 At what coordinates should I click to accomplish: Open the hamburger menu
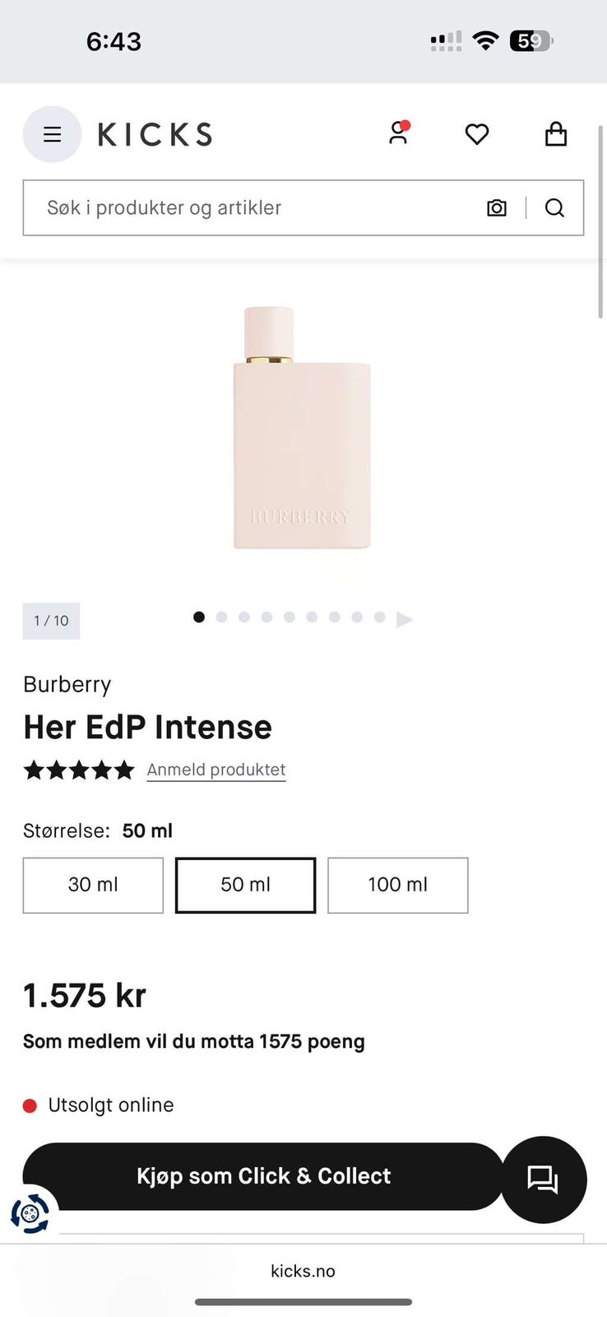pos(52,134)
